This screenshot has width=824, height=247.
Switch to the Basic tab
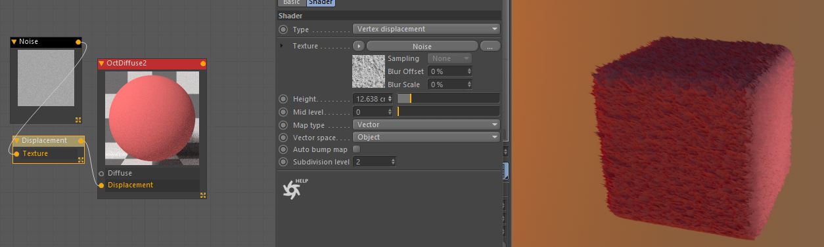[291, 3]
